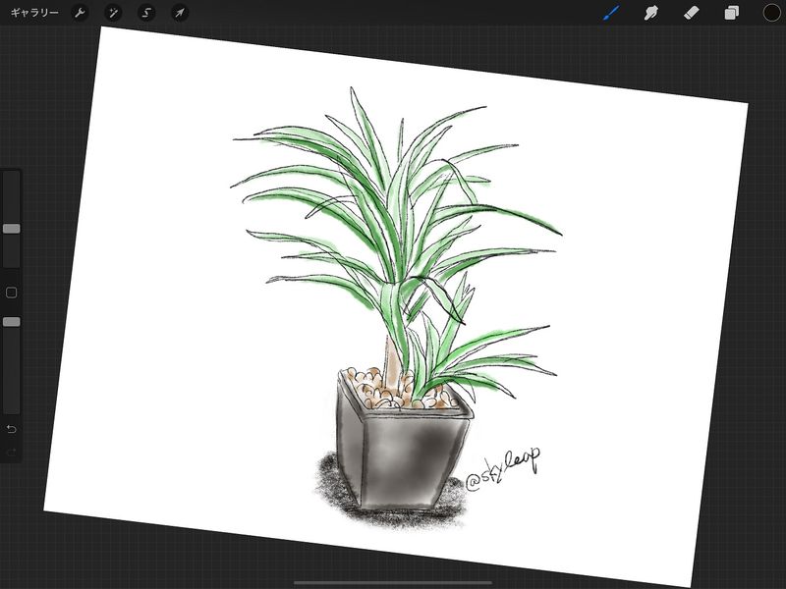Viewport: 786px width, 589px height.
Task: Open the active color picker circle
Action: [771, 13]
